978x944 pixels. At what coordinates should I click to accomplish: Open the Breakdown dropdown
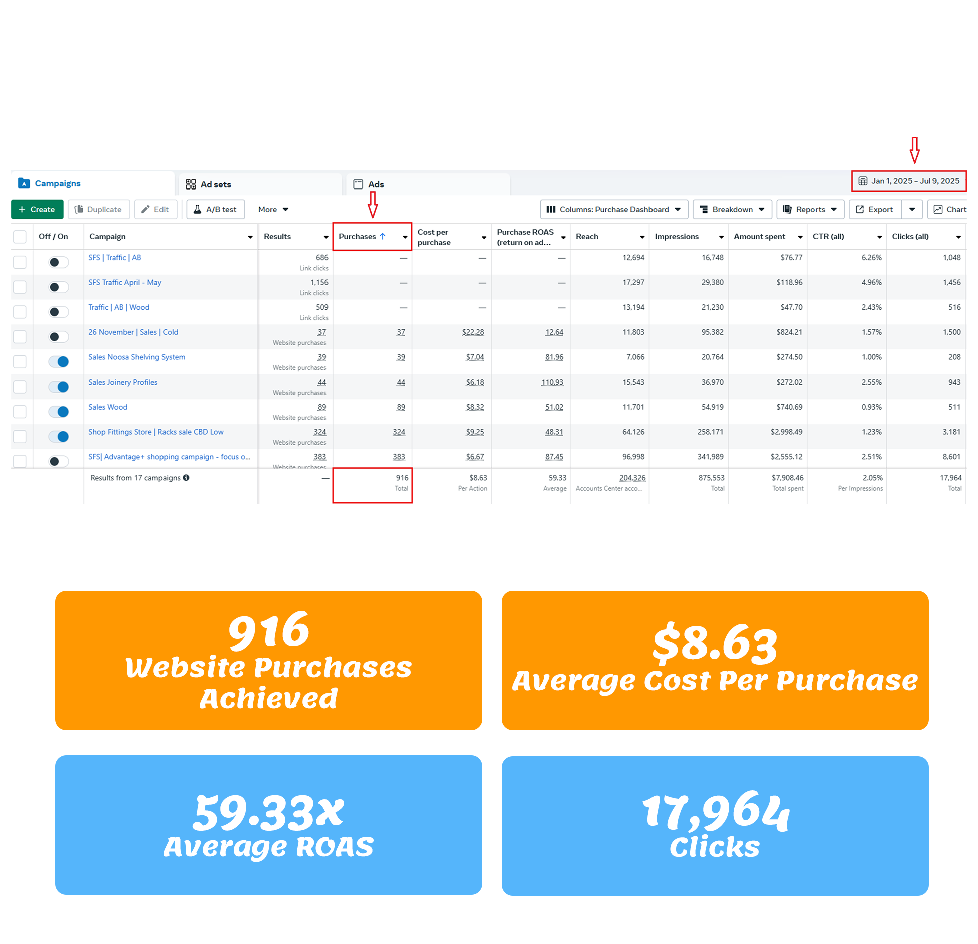[732, 209]
